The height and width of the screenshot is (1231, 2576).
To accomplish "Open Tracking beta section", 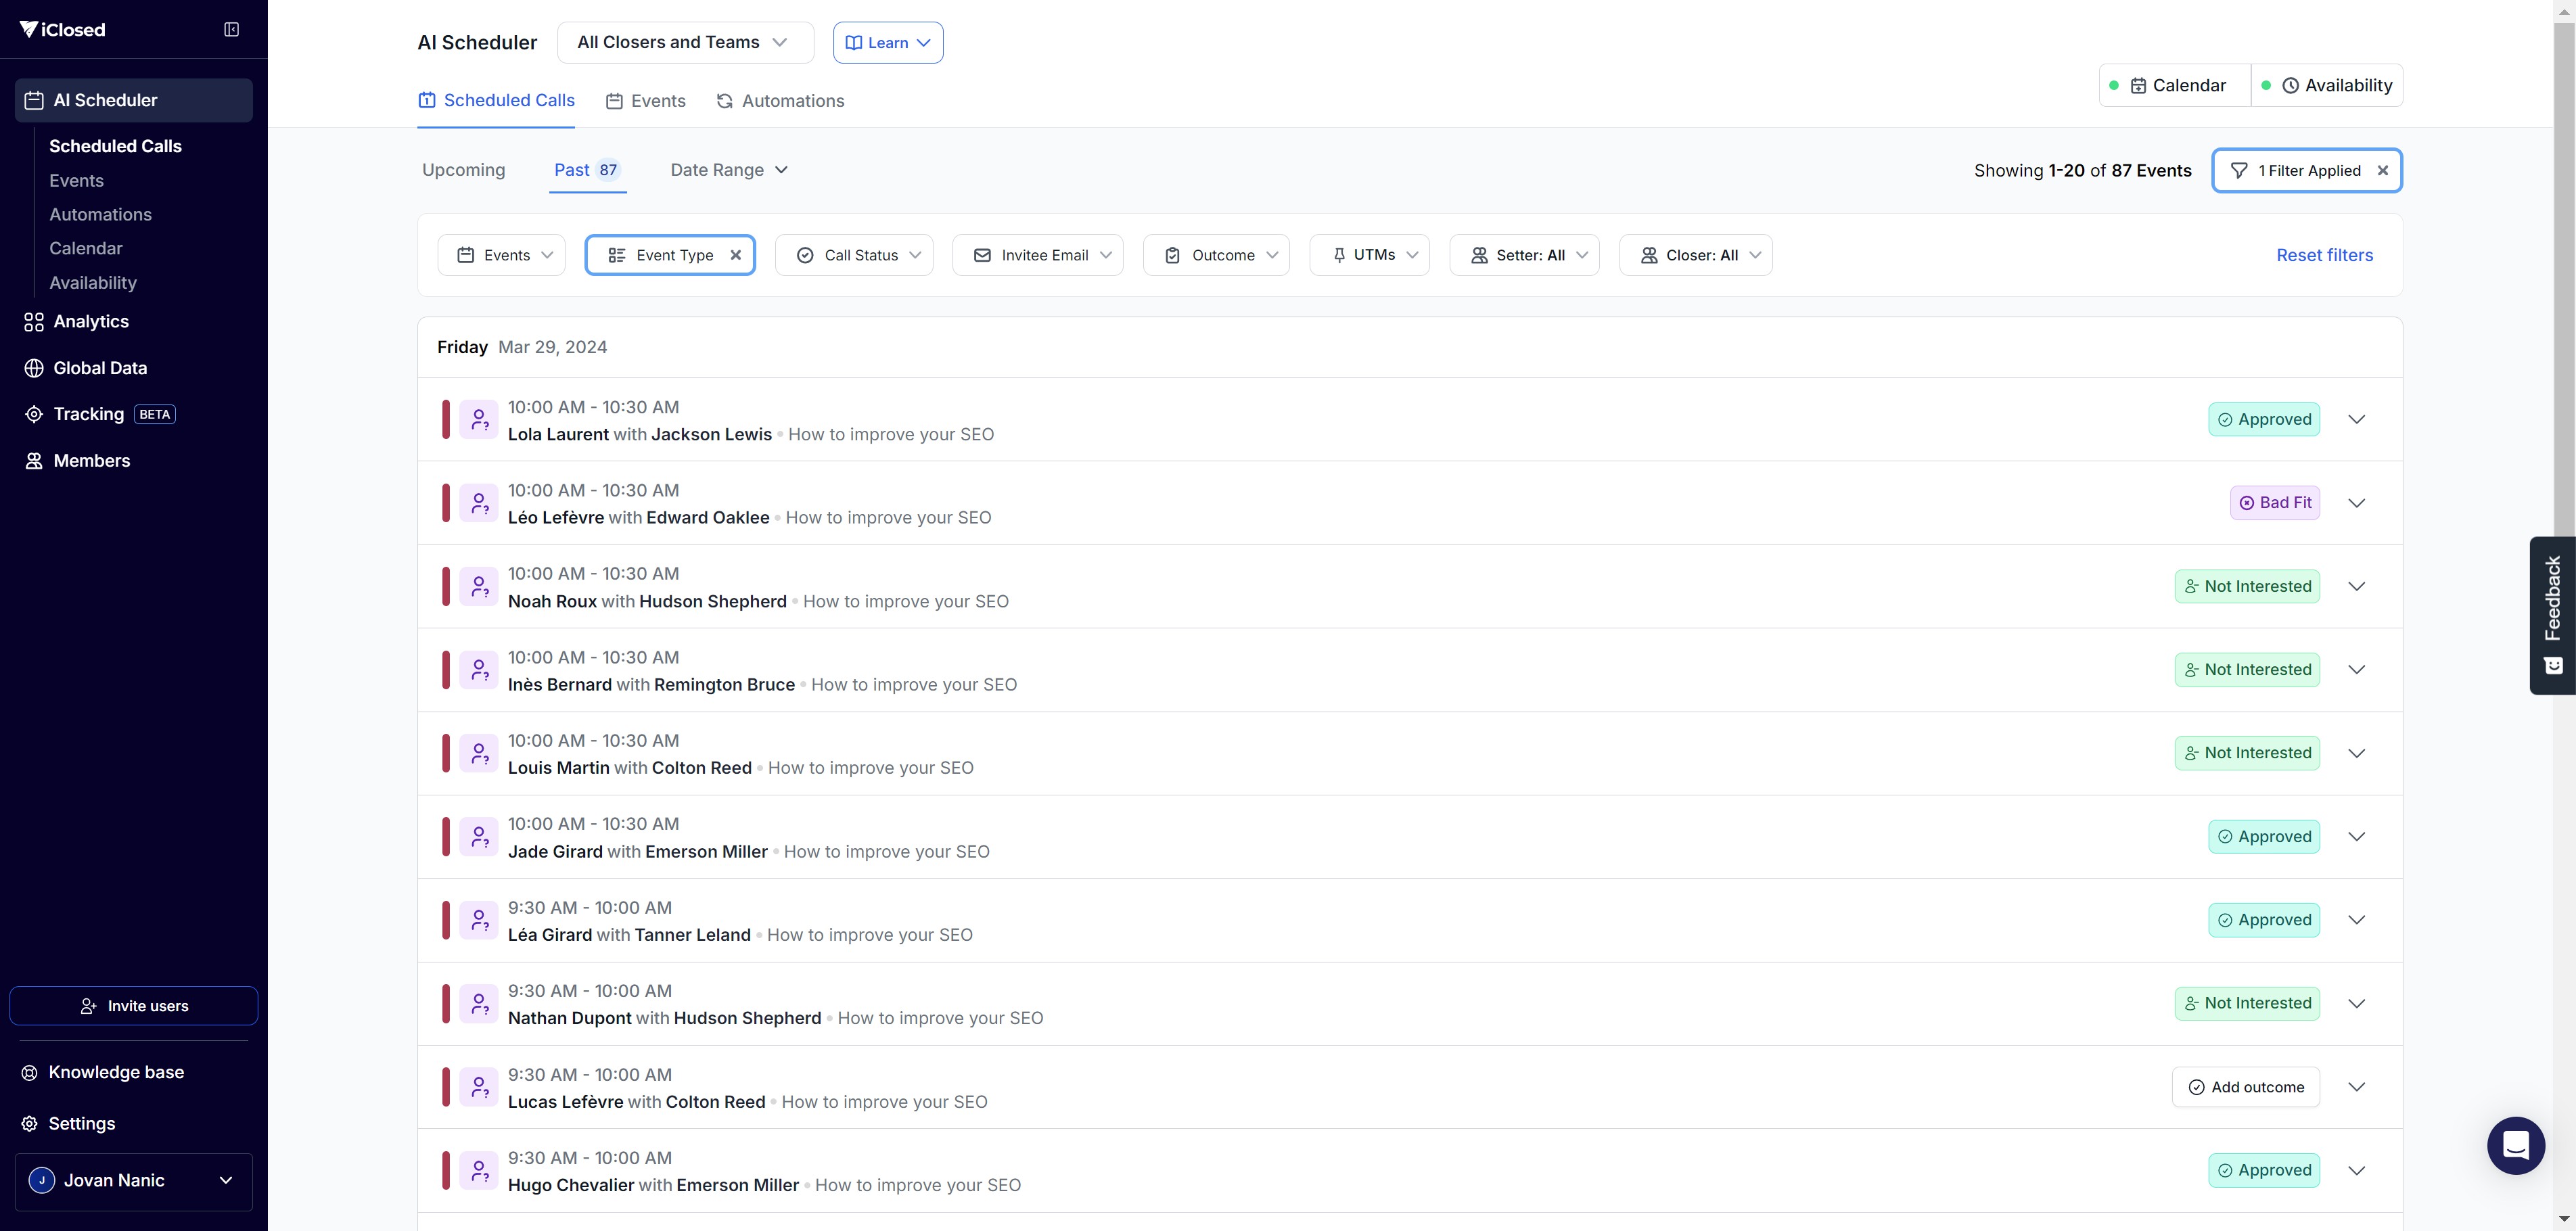I will 89,414.
